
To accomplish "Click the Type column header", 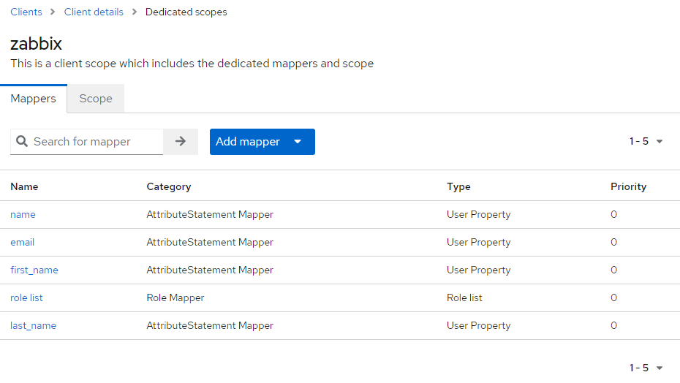I will 459,187.
